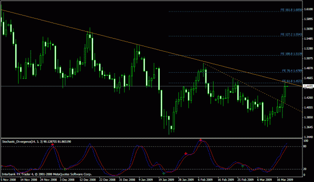Click the 12 Dec 2008 date label
314x182 pixels.
click(88, 179)
